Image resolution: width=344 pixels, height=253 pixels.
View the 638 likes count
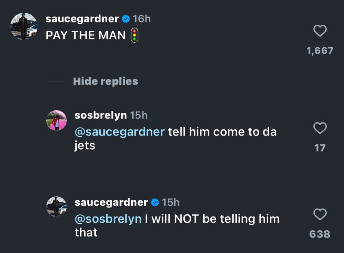tap(320, 234)
